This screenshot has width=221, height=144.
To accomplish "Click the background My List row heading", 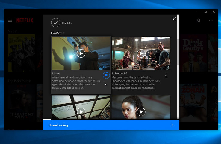I will [13, 31].
